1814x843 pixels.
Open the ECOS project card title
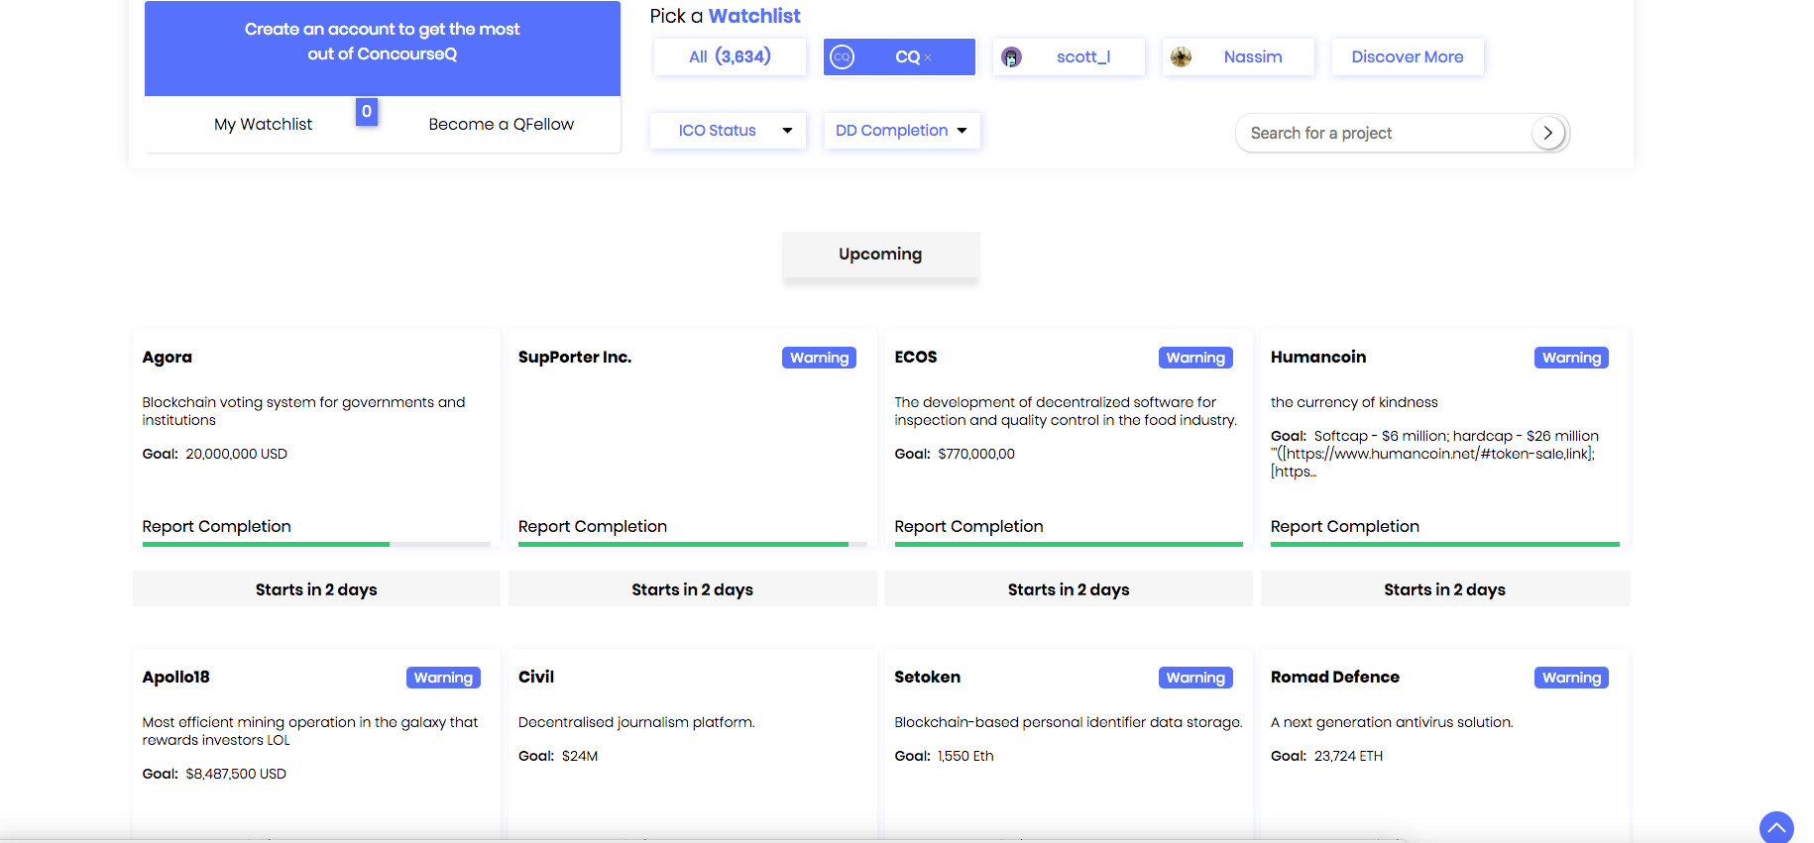tap(915, 358)
